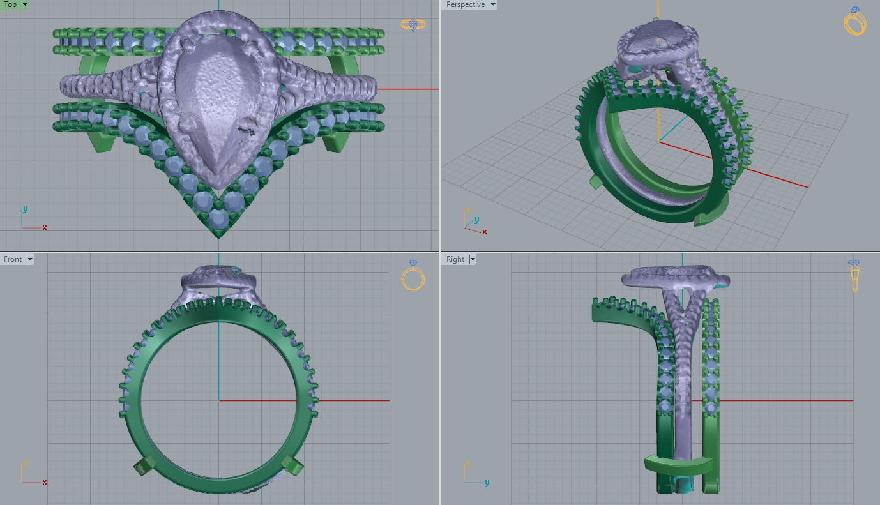Viewport: 880px width, 505px height.
Task: Open the Perspective viewport menu arrow
Action: tap(493, 4)
